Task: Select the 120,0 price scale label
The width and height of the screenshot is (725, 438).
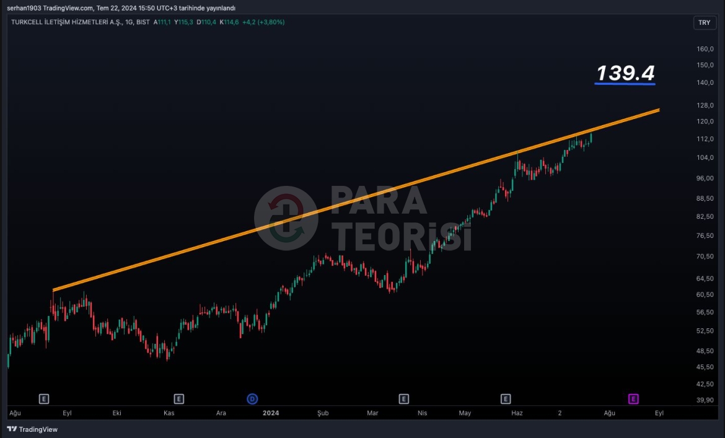Action: click(x=705, y=121)
